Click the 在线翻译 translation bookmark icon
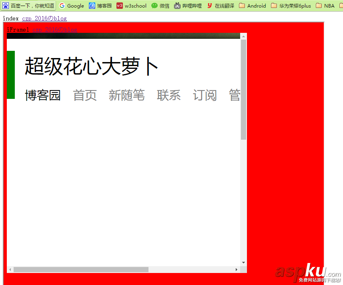The image size is (343, 285). 209,6
